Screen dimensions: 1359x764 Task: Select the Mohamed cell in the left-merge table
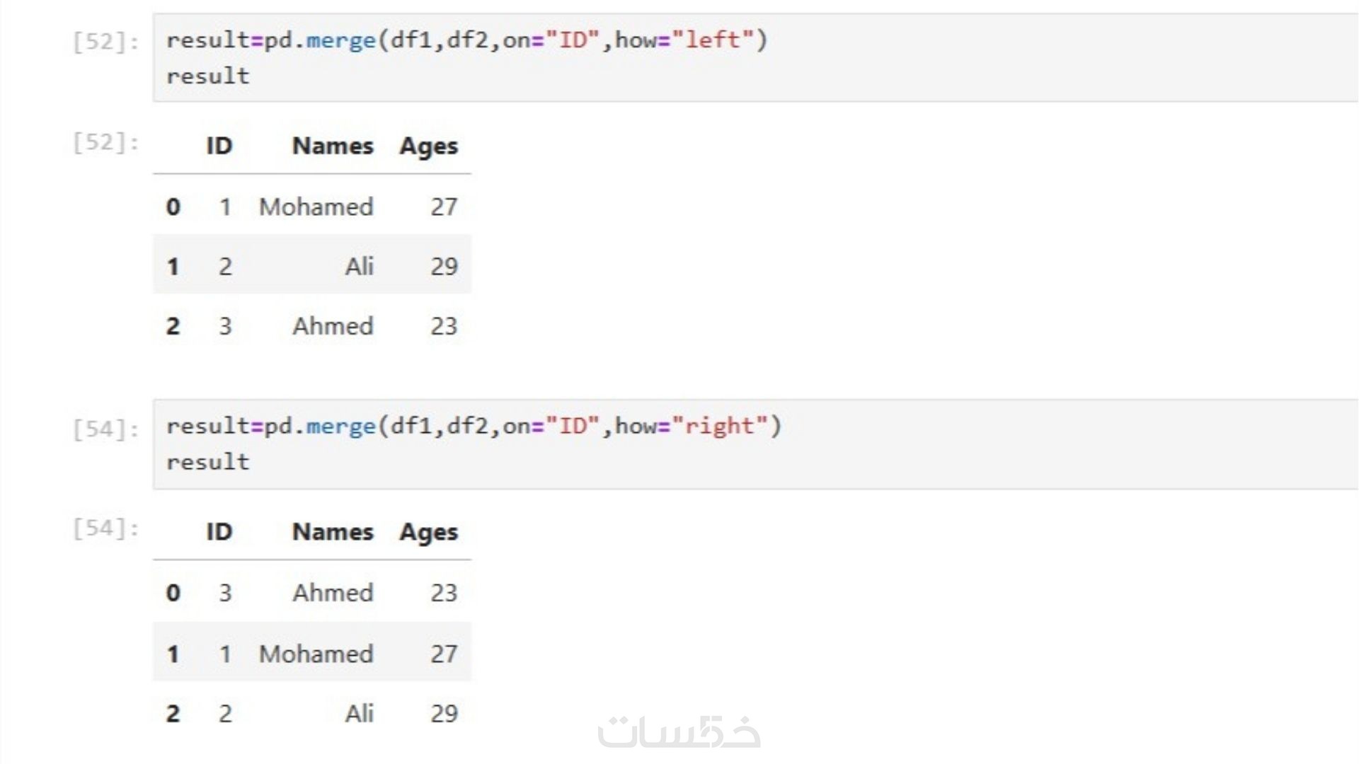coord(316,207)
